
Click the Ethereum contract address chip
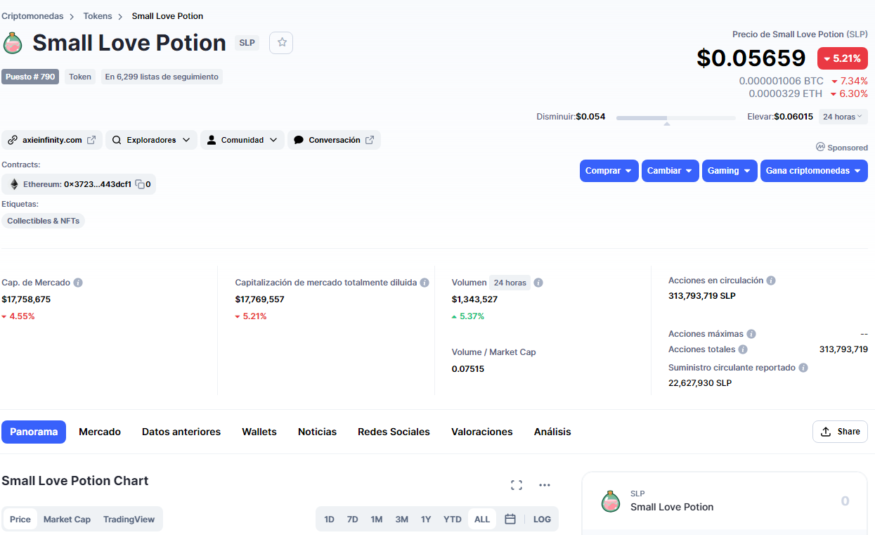(x=79, y=184)
